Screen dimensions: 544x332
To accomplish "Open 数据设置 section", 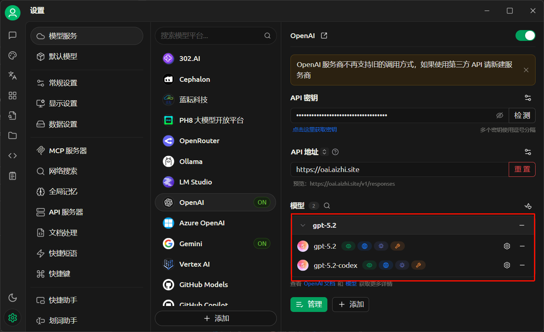I will point(87,124).
